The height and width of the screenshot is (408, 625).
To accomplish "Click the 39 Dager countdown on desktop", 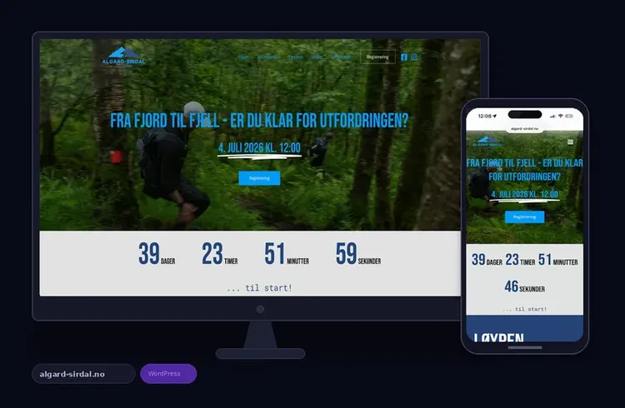I will pos(157,254).
